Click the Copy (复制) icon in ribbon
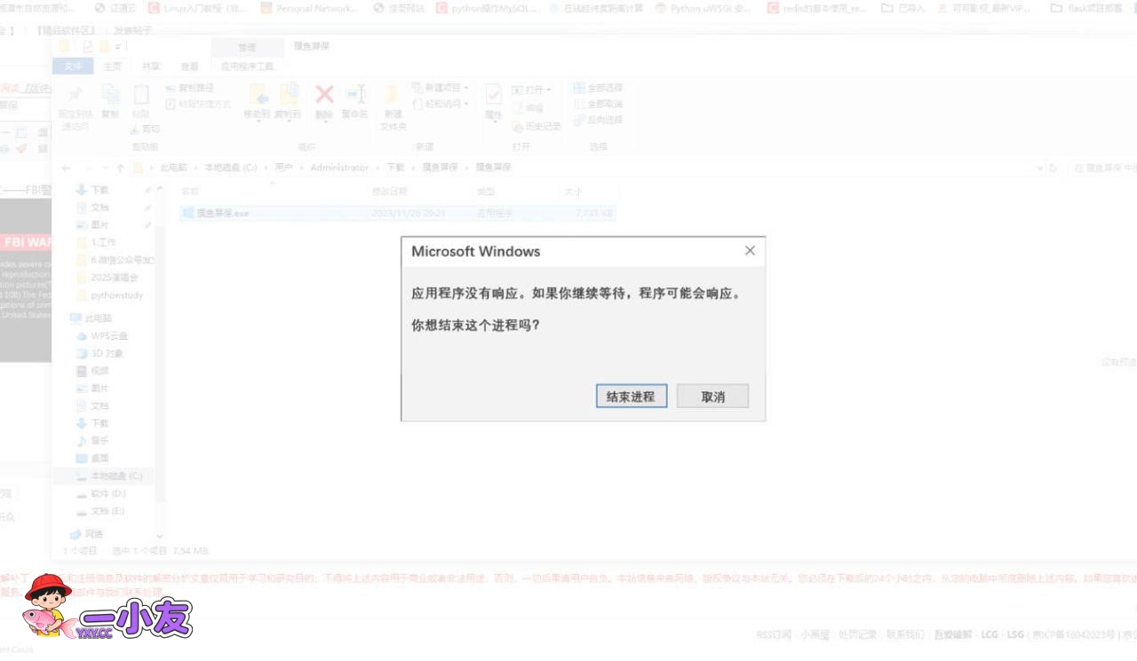Image resolution: width=1137 pixels, height=661 pixels. [x=110, y=96]
